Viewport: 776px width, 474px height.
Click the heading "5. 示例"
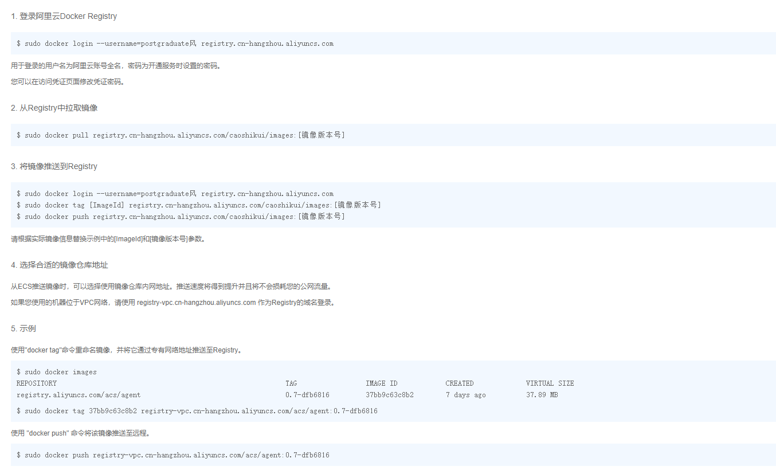coord(23,328)
